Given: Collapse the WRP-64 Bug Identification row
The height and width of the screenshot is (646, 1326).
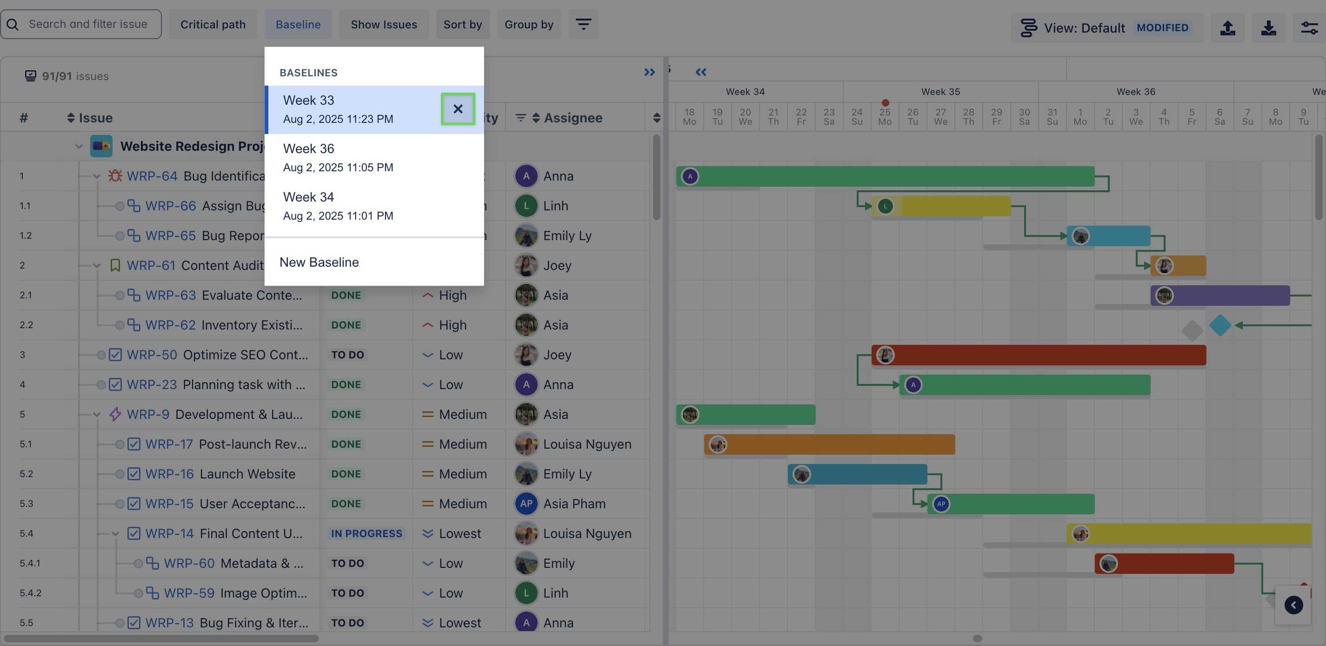Looking at the screenshot, I should click(x=97, y=176).
